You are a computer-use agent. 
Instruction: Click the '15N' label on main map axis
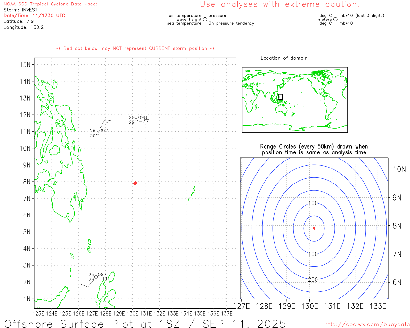coord(25,65)
